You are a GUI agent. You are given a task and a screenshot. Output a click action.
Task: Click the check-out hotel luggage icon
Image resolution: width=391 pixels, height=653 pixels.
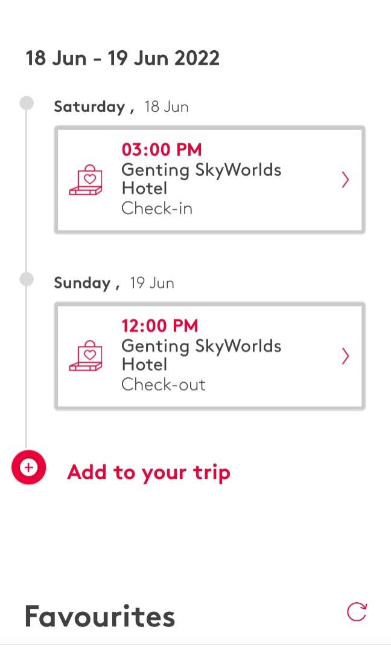[x=86, y=356]
